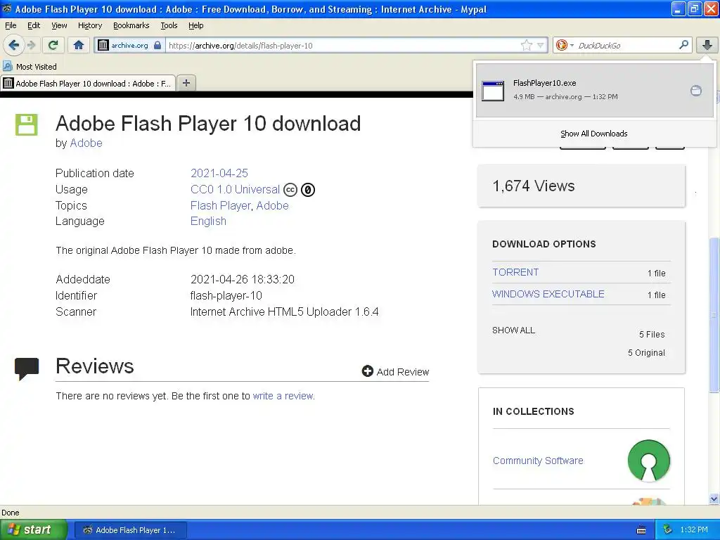Image resolution: width=720 pixels, height=540 pixels.
Task: Click the public domain zero icon
Action: pos(308,190)
